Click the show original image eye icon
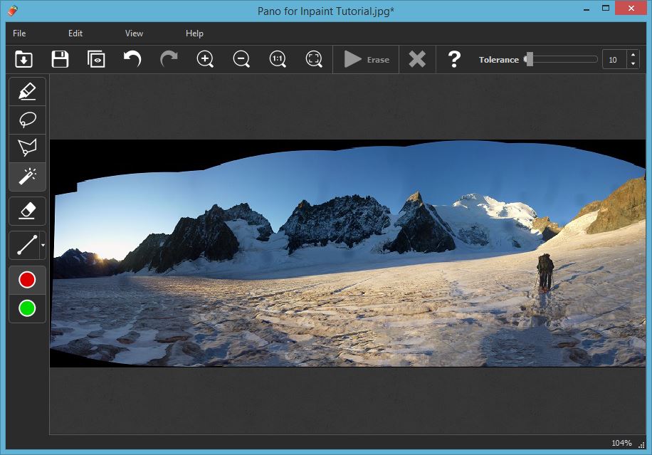 click(96, 60)
